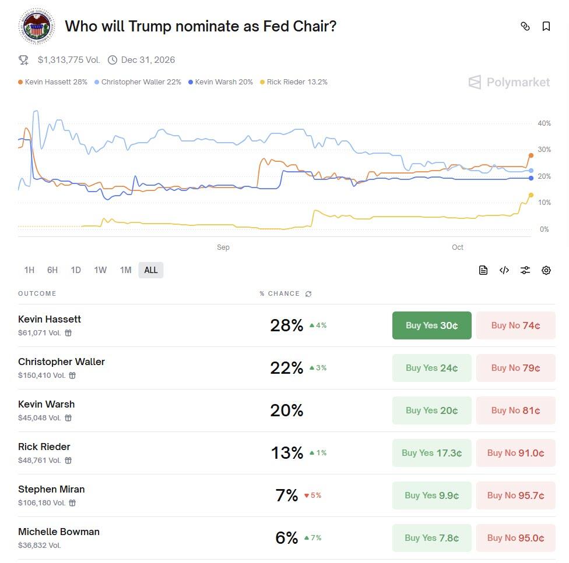Buy Yes 17.3¢ for Rick Rieder
569x563 pixels.
(x=431, y=453)
